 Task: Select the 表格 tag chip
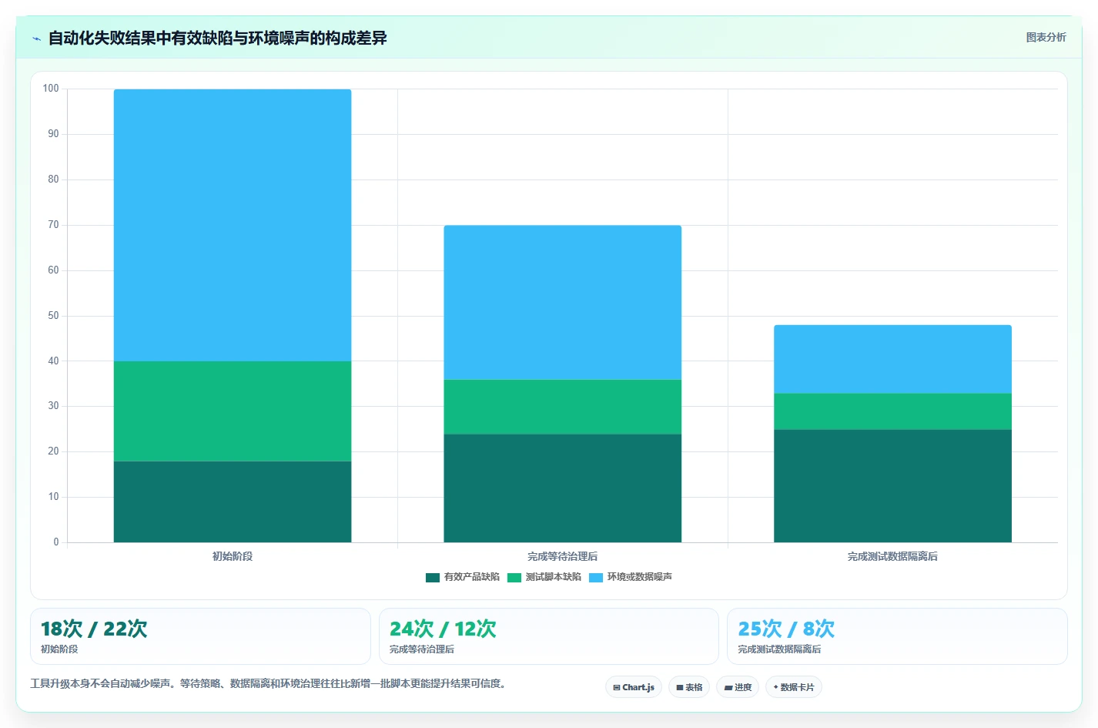(689, 687)
